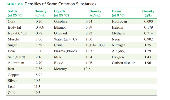Screen dimensions: 170x100
Task: Click the Plasma (blood) entry
Action: 65,51
